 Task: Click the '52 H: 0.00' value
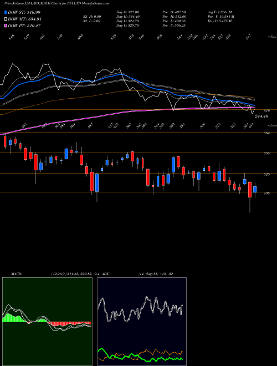tap(91, 17)
